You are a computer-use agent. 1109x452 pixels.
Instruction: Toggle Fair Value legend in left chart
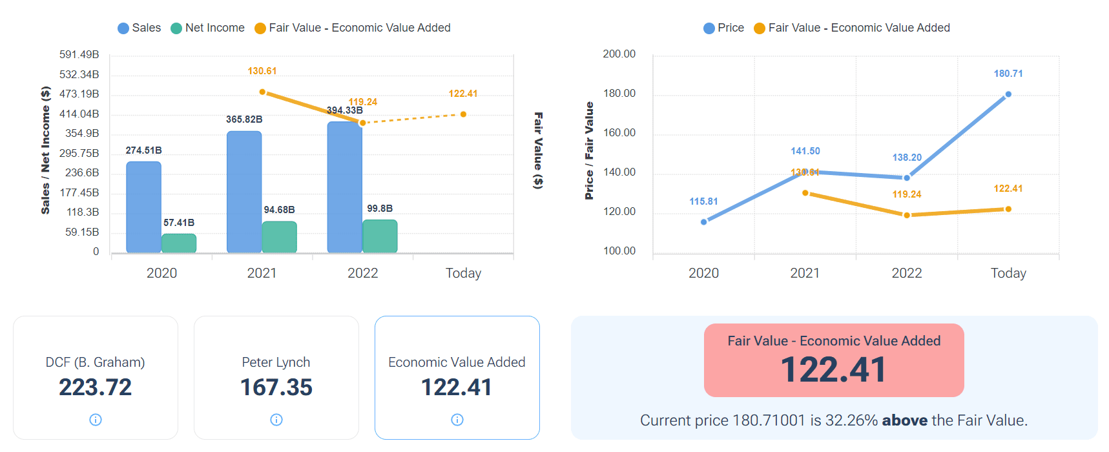click(x=353, y=28)
